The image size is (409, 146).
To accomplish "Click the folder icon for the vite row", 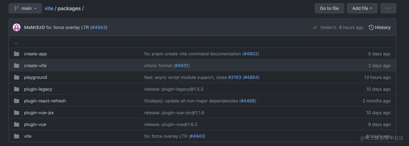I will (17, 136).
